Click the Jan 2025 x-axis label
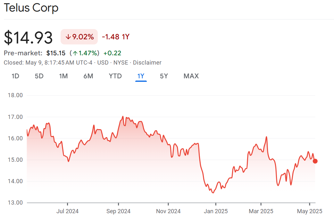This screenshot has height=218, width=334. tap(216, 211)
